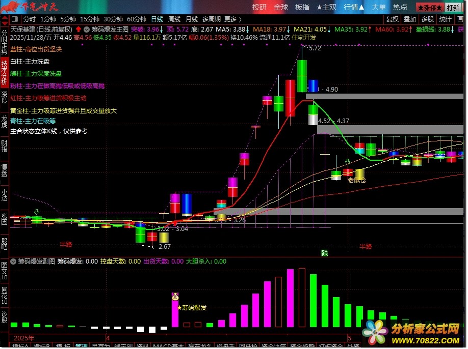468x349 pixels.
Task: Open the 更多 periods menu
Action: pyautogui.click(x=233, y=19)
